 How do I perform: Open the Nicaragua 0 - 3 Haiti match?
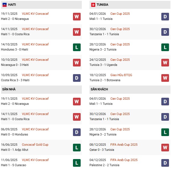point(15,65)
